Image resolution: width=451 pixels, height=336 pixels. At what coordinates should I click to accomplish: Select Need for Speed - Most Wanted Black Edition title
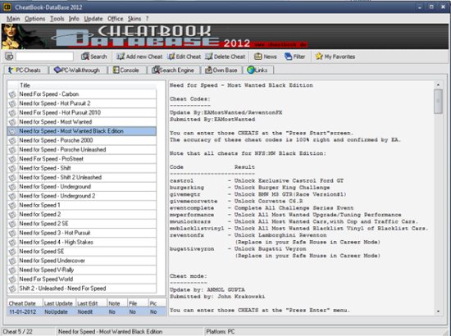click(x=71, y=131)
